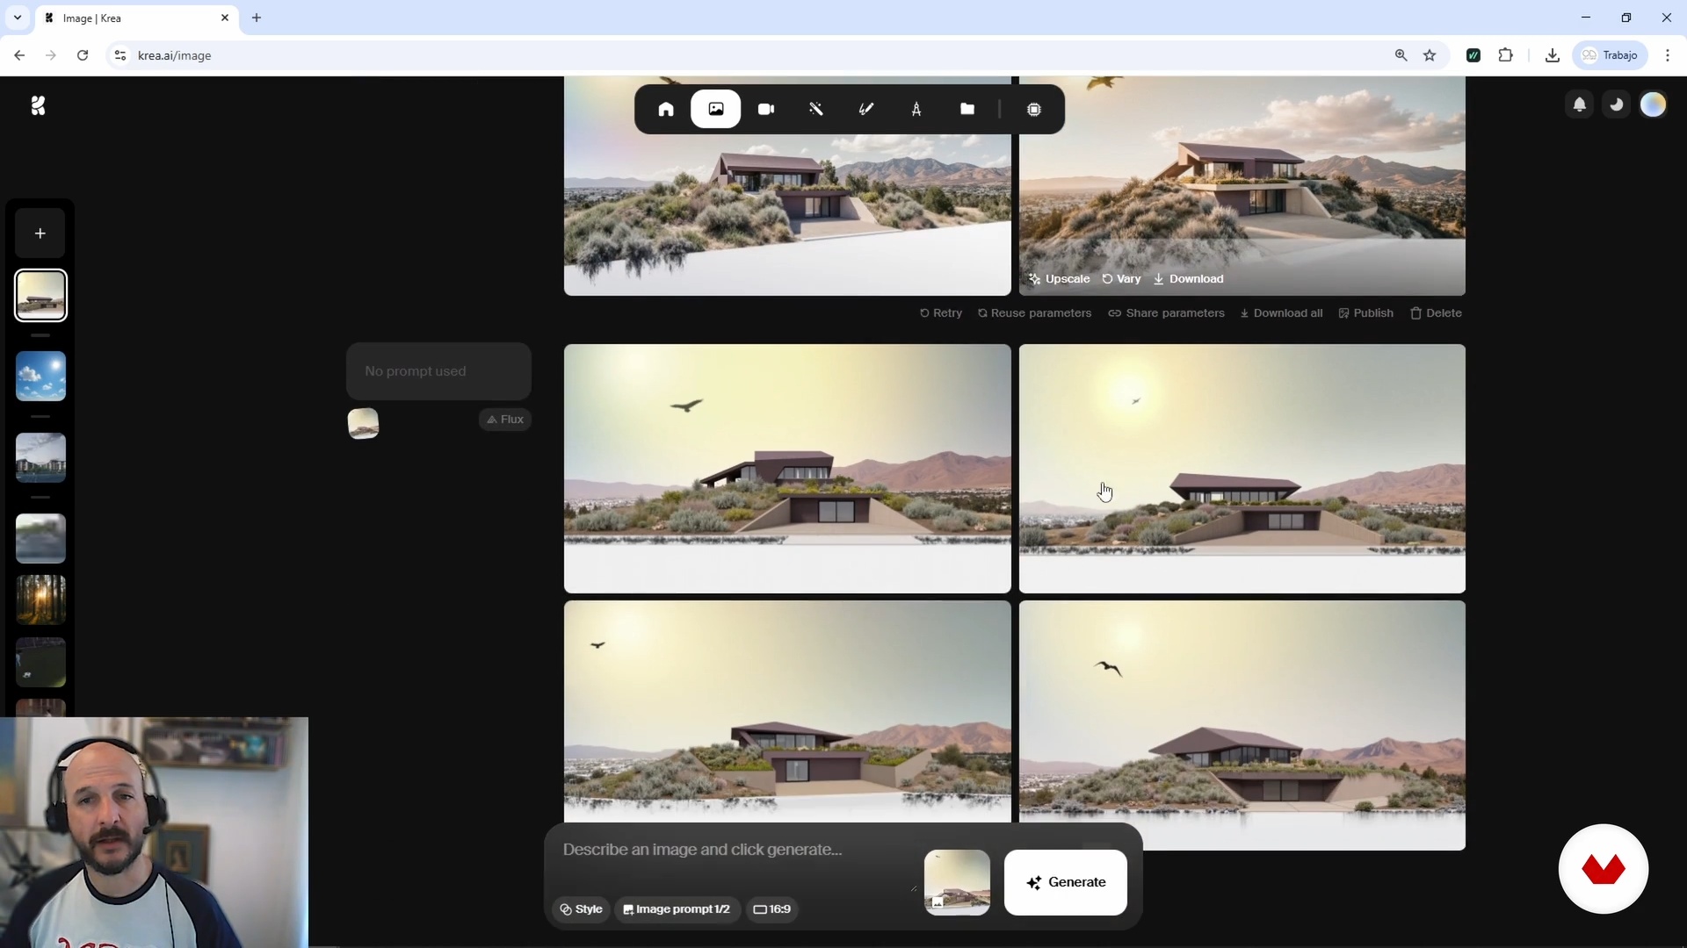Open the magic wand Enhancer tool
1687x948 pixels.
[816, 110]
